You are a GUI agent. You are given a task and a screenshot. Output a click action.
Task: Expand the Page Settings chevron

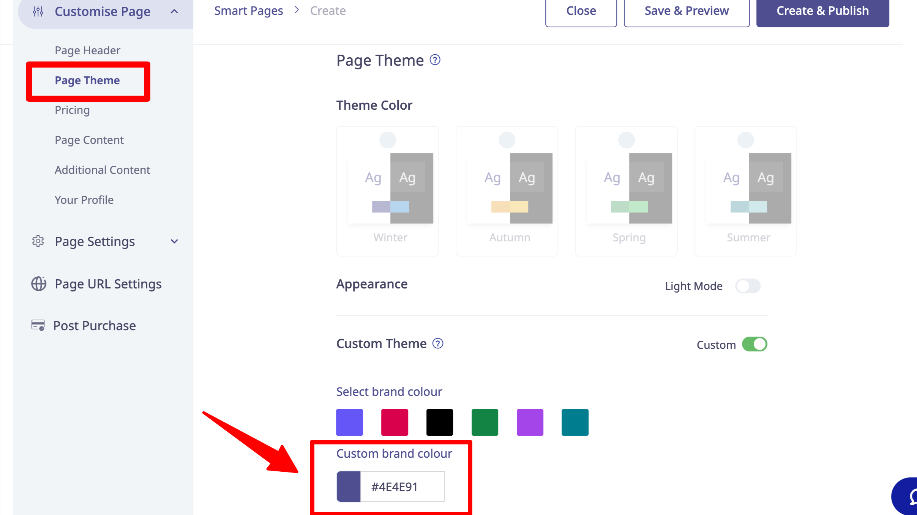click(x=174, y=241)
